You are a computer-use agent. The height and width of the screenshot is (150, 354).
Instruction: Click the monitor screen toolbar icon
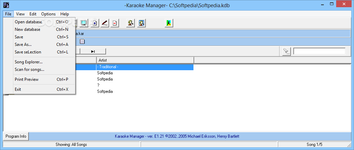84,23
